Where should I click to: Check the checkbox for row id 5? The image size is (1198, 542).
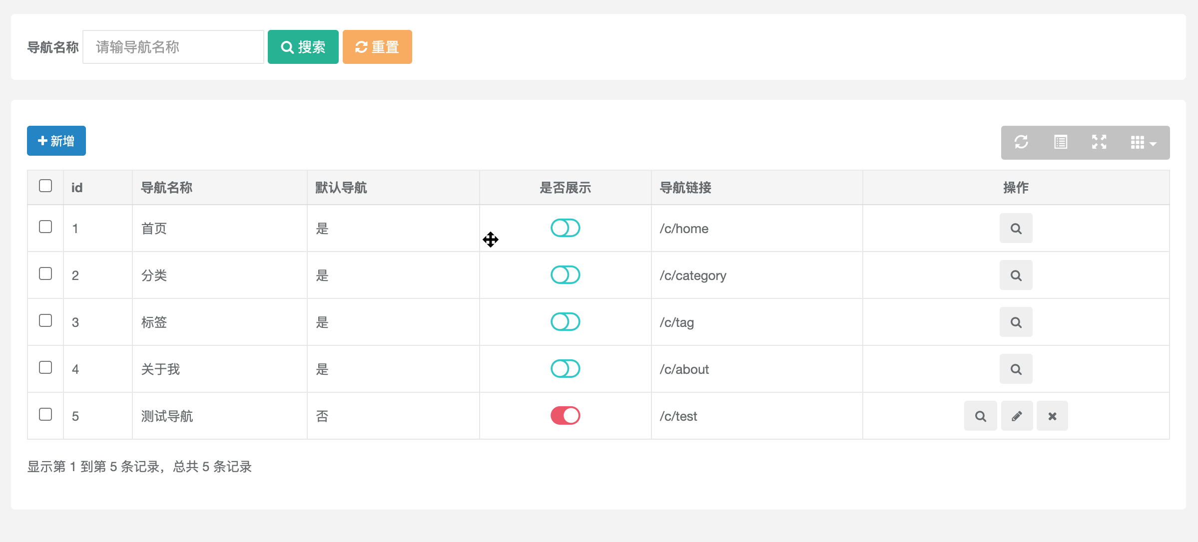pos(45,414)
